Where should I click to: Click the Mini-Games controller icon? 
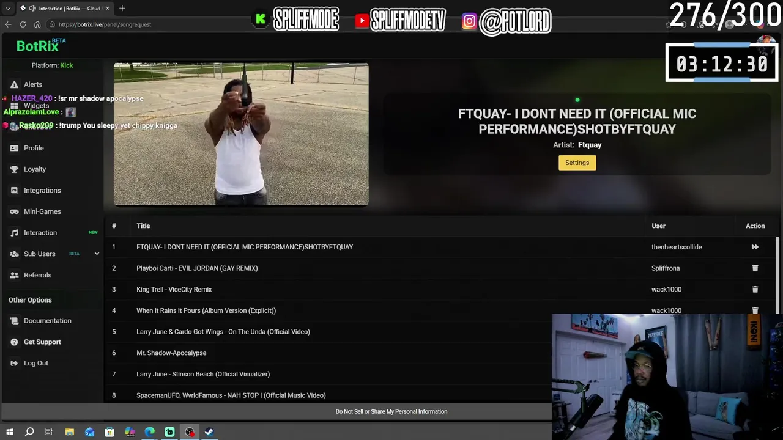coord(14,211)
